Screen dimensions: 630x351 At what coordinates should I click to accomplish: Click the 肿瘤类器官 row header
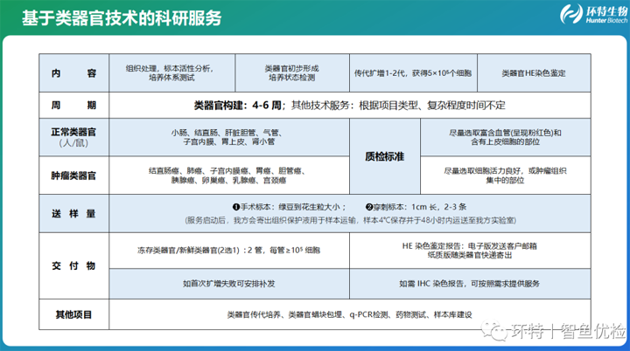[73, 175]
